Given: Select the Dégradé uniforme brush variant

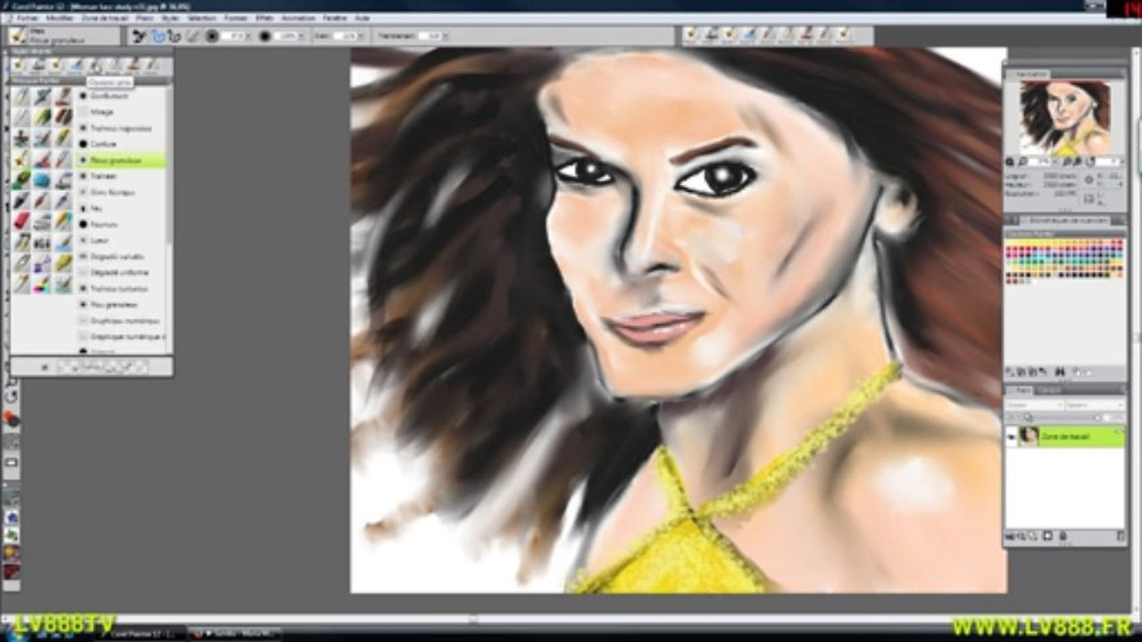Looking at the screenshot, I should point(121,273).
